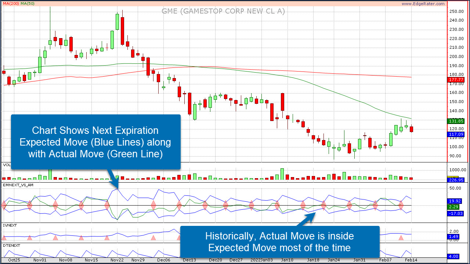Click the Feb14 date label

click(411, 260)
